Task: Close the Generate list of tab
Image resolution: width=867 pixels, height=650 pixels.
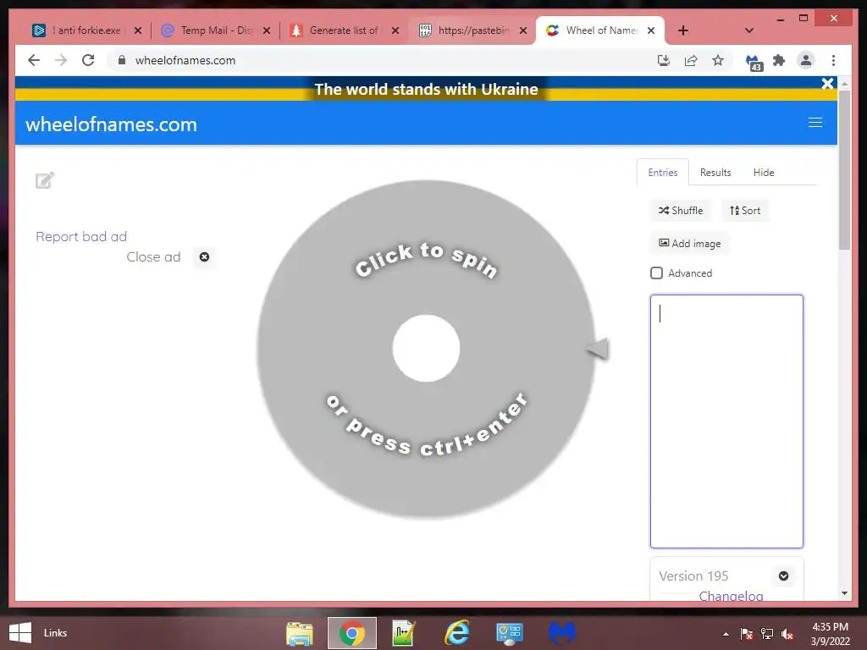Action: (395, 30)
